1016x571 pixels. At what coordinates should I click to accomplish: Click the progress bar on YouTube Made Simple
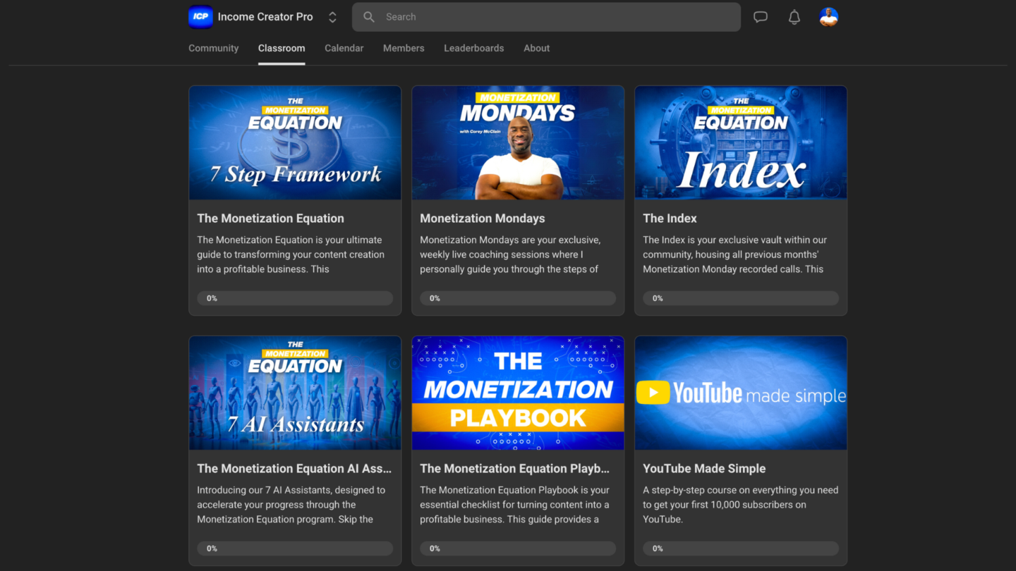click(x=740, y=548)
